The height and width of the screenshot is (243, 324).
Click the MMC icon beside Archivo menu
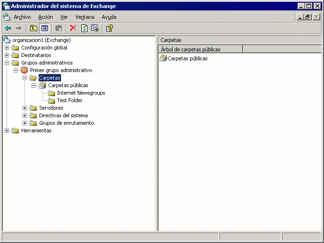click(7, 17)
